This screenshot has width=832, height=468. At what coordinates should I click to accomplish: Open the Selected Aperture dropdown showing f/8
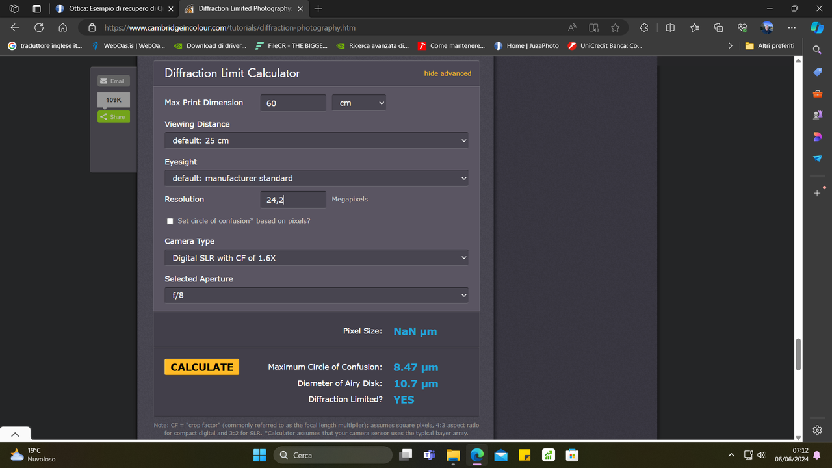coord(316,294)
